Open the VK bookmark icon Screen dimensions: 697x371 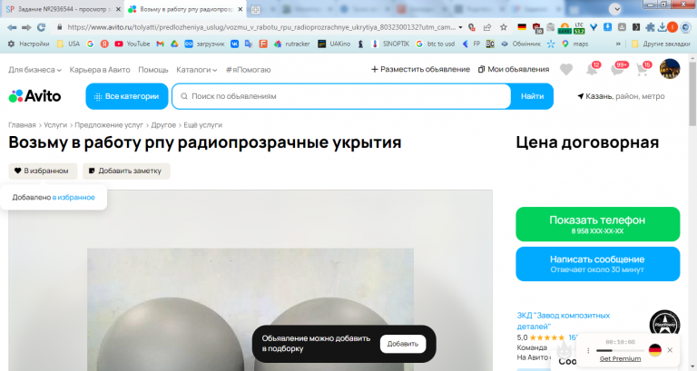point(235,44)
